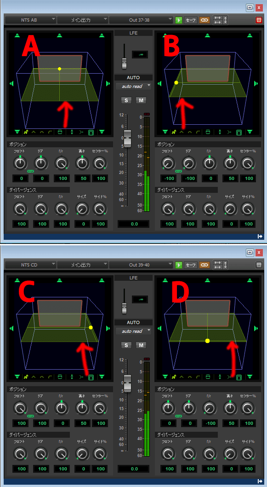Click センター% knob, NT5 AB left channel
This screenshot has width=267, height=487.
(x=99, y=163)
